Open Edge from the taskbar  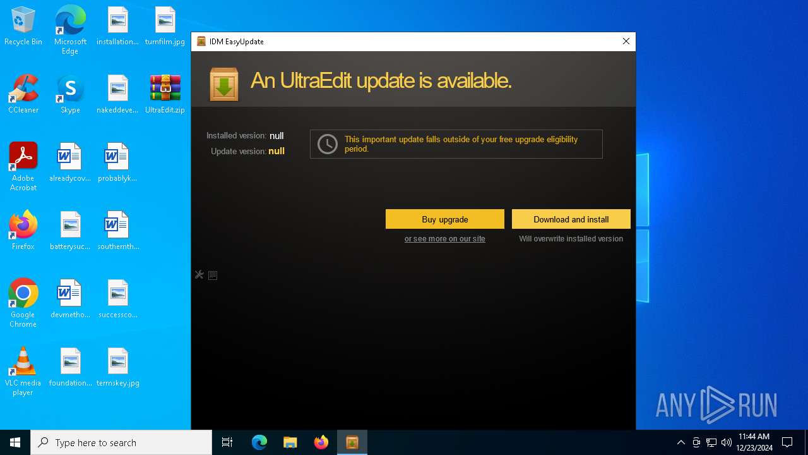(259, 442)
